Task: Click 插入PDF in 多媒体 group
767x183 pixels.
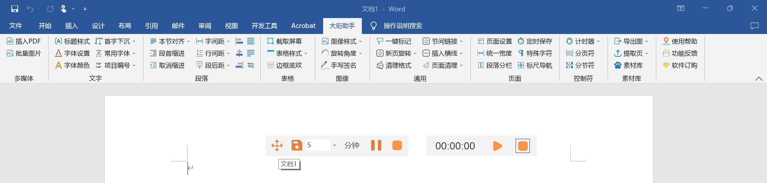Action: (24, 41)
